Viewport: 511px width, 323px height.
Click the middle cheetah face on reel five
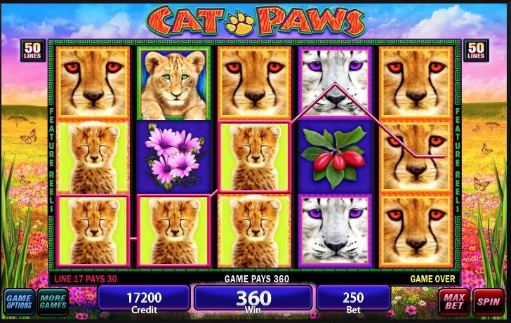coord(416,157)
